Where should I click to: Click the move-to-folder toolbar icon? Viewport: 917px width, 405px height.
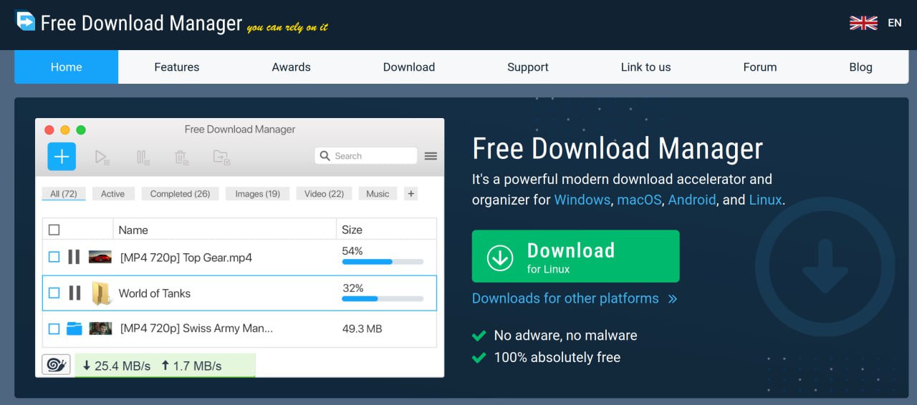click(221, 157)
